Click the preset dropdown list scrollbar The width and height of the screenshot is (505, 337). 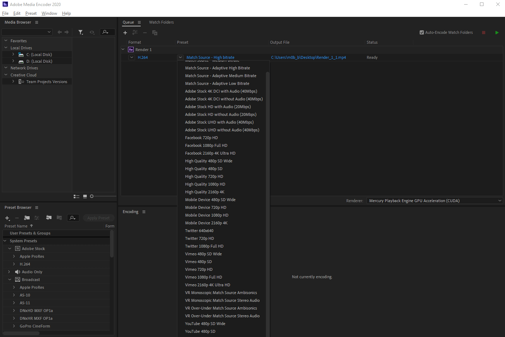(x=268, y=204)
